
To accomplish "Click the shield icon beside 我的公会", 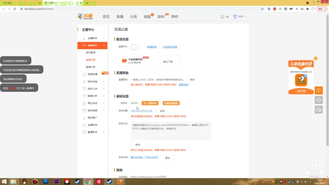I will pos(84,89).
